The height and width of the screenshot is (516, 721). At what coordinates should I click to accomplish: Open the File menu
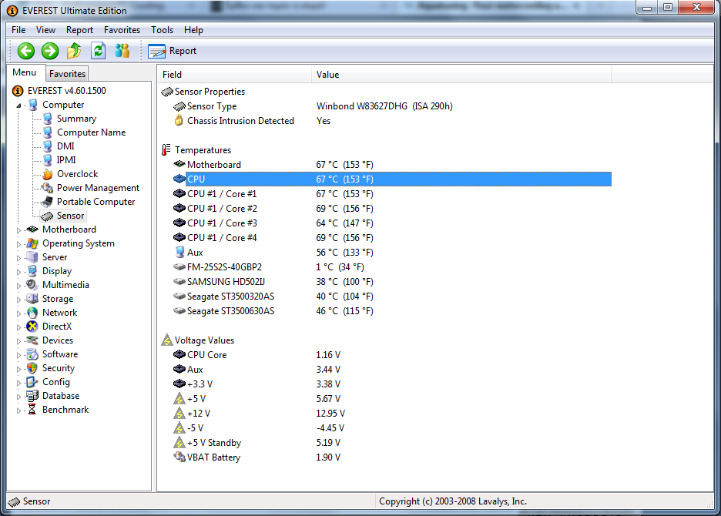tap(18, 30)
